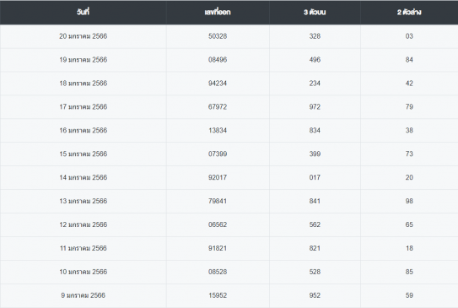Image resolution: width=458 pixels, height=308 pixels.
Task: Click drawn number 13834
Action: (x=218, y=130)
